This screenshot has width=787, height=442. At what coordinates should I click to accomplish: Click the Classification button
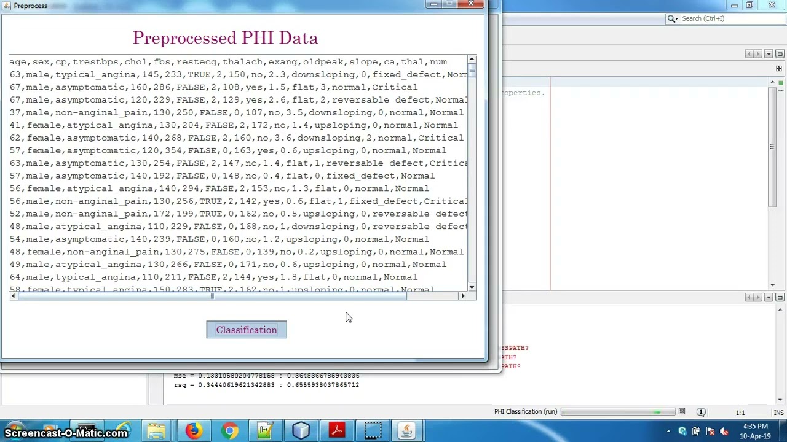(247, 330)
